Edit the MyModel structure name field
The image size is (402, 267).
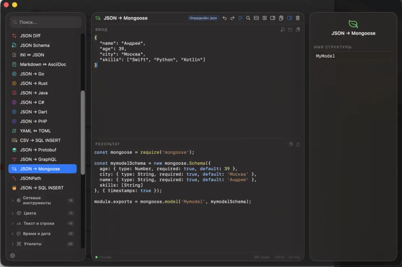[353, 56]
